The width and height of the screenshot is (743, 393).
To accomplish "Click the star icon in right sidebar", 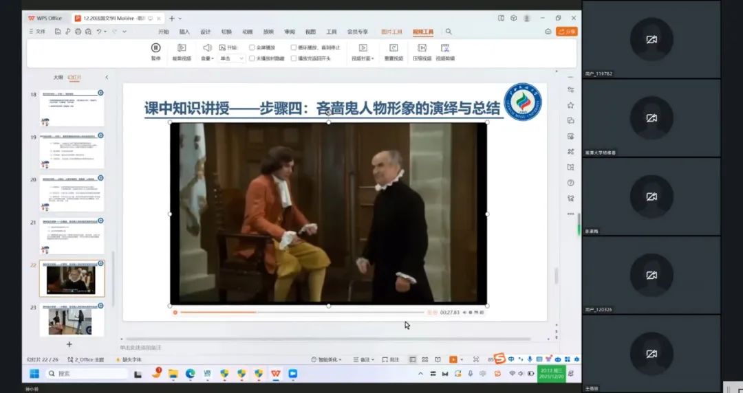I will [570, 105].
